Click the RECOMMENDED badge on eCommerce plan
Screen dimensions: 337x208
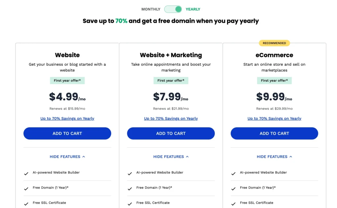[274, 43]
